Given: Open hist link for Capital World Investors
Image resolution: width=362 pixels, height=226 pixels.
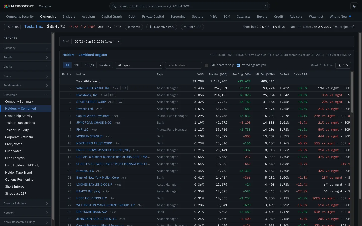Looking at the screenshot, I should 115,116.
